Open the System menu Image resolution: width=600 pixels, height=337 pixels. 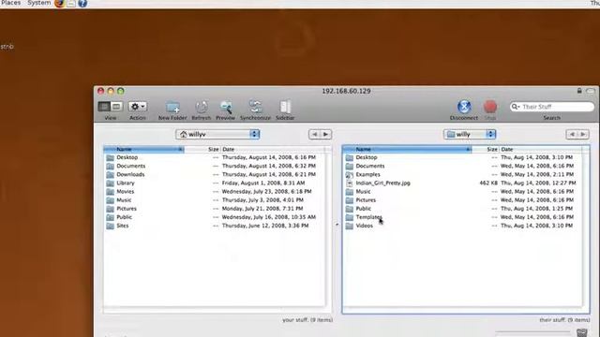pos(39,3)
